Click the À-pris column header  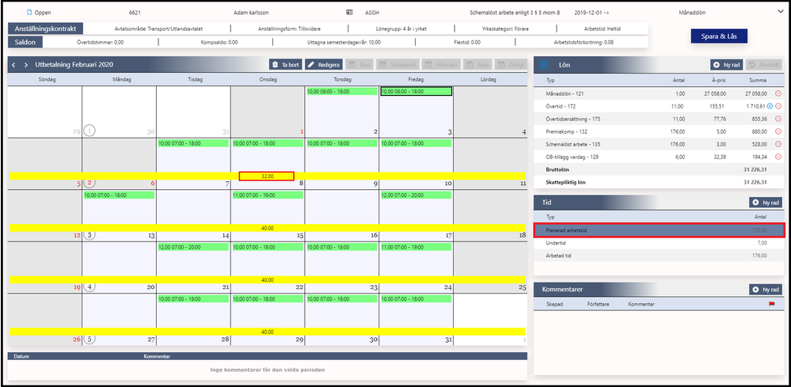[x=718, y=81]
